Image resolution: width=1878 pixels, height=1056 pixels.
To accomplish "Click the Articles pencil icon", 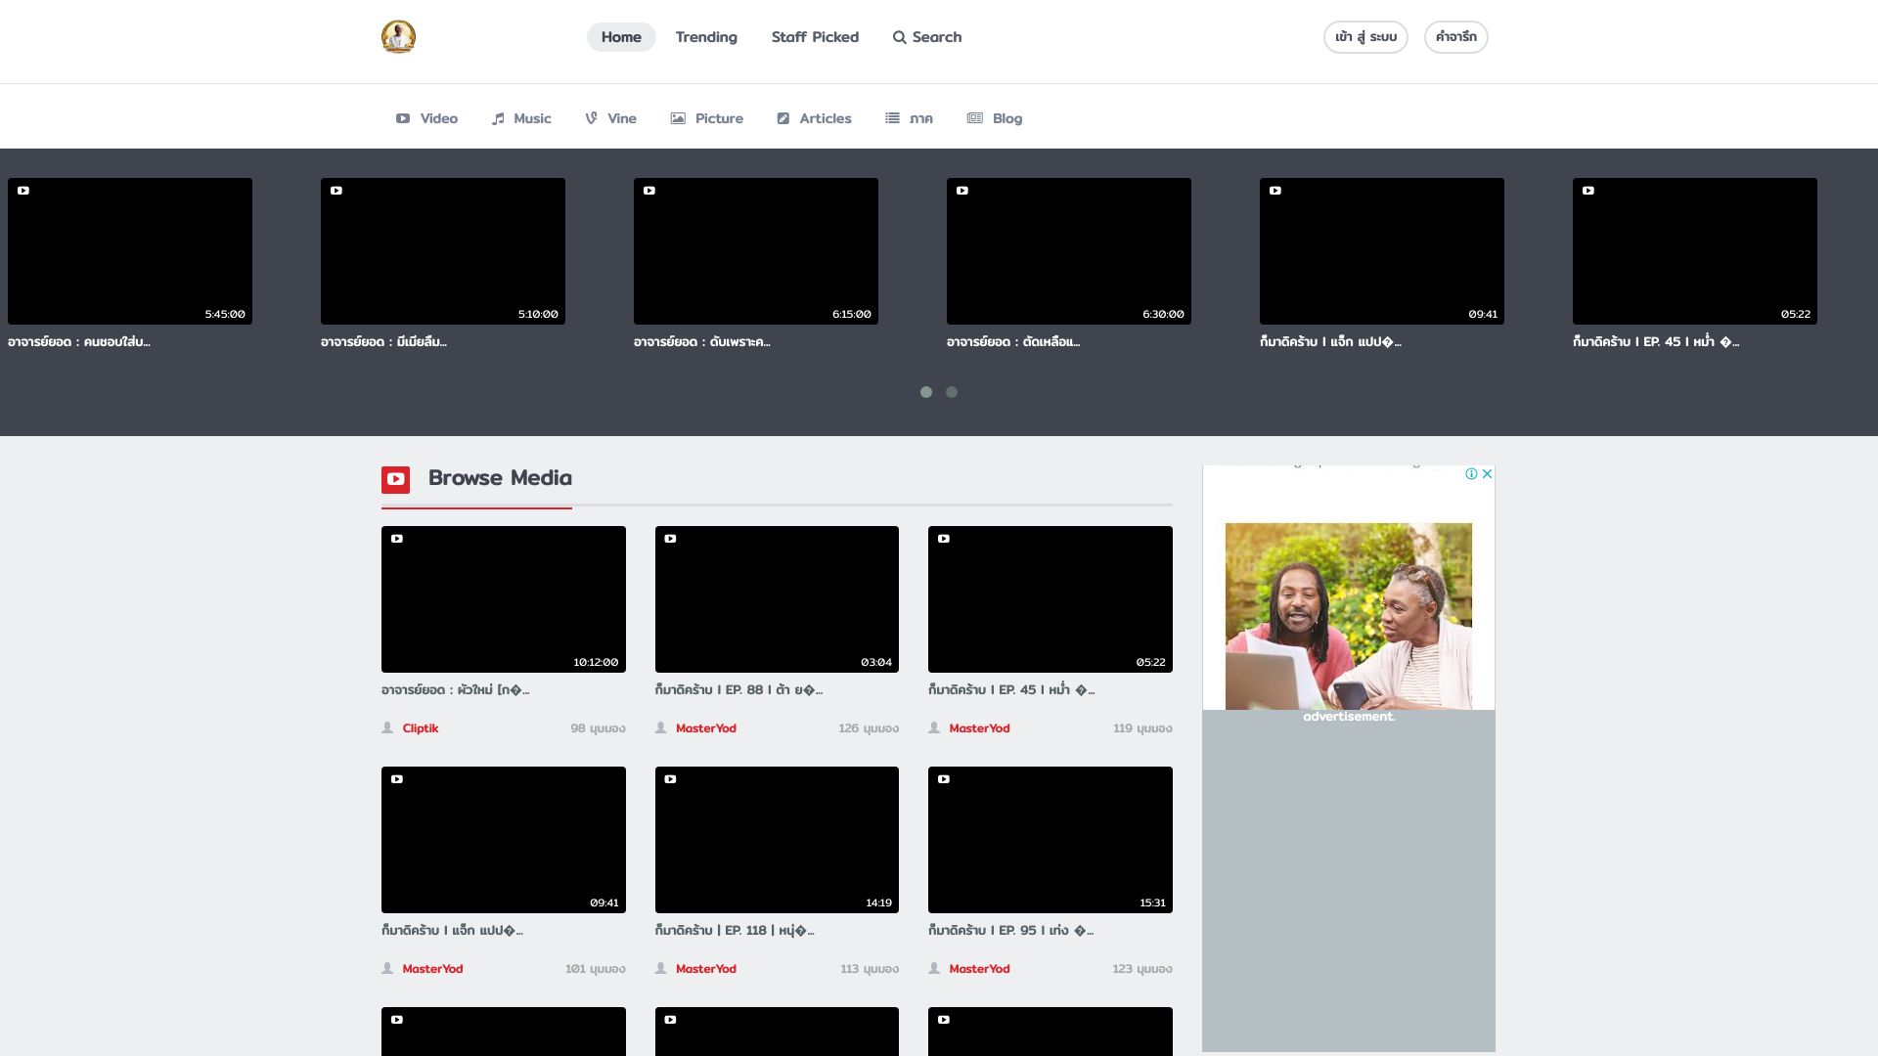I will click(x=783, y=118).
